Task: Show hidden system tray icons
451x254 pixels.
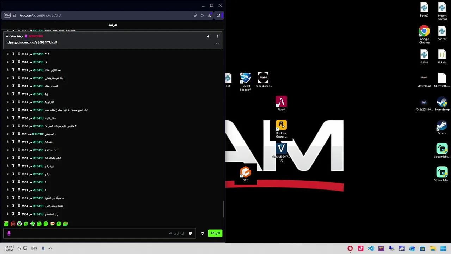Action: pyautogui.click(x=50, y=248)
